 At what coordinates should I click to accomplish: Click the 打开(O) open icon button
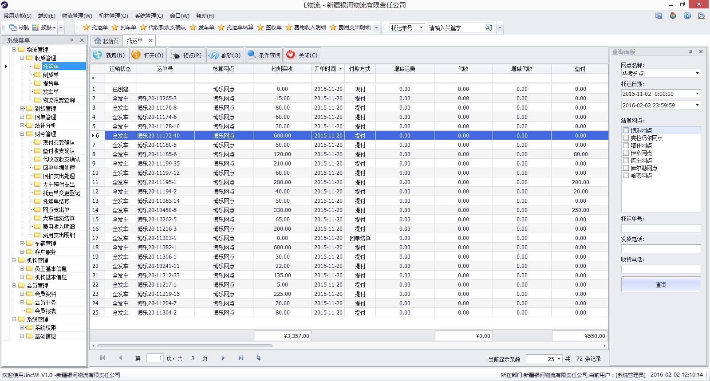click(x=136, y=55)
